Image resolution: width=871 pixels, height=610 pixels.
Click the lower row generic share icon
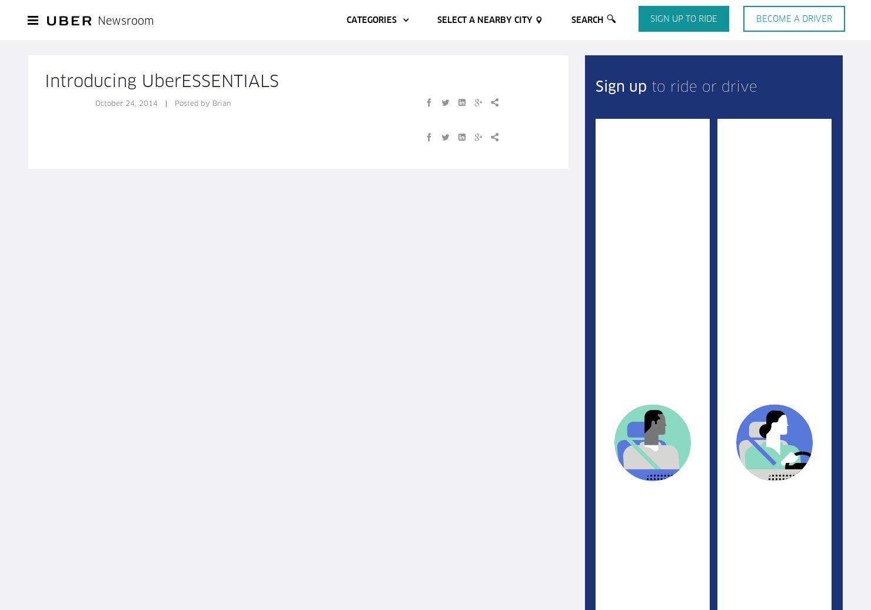pyautogui.click(x=495, y=138)
